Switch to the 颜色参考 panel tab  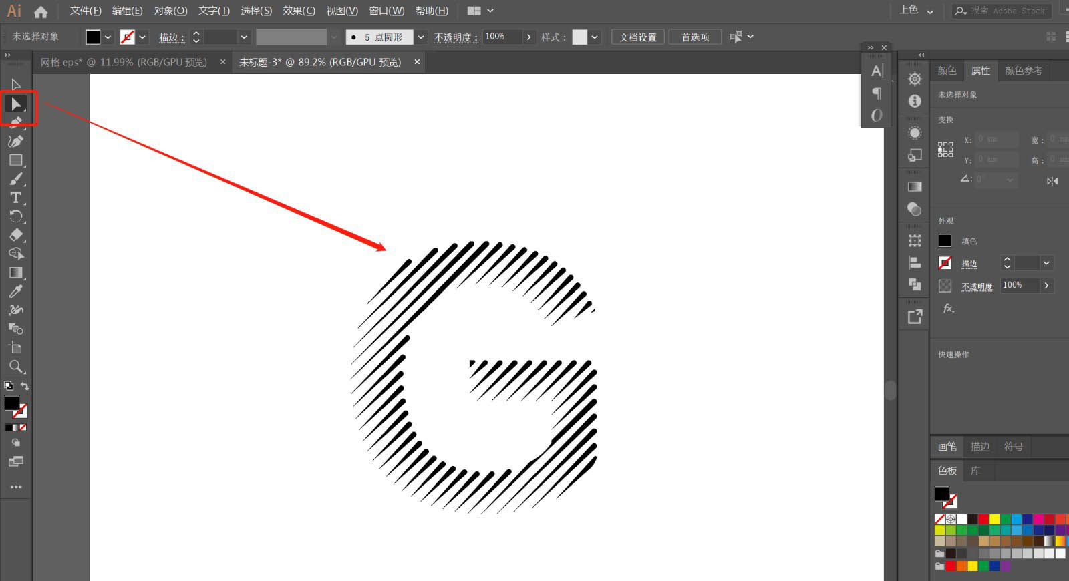point(1024,71)
